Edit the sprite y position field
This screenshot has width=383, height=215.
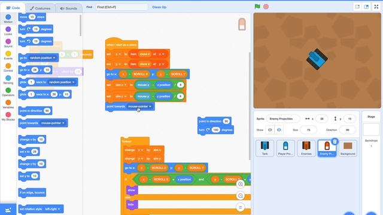349,119
